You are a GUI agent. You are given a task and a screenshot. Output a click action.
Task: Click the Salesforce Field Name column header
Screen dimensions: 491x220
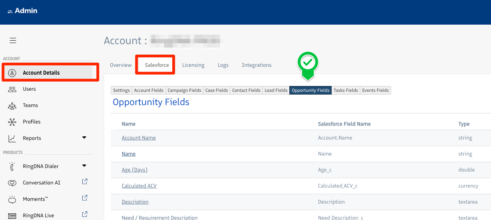[344, 124]
